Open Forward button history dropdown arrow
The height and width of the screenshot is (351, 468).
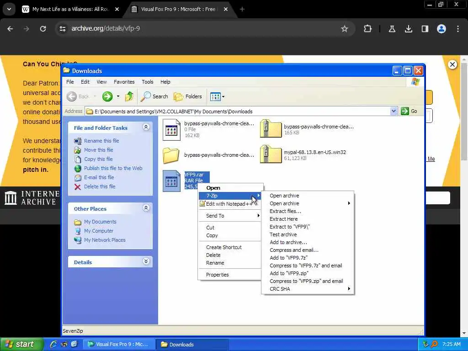click(118, 96)
